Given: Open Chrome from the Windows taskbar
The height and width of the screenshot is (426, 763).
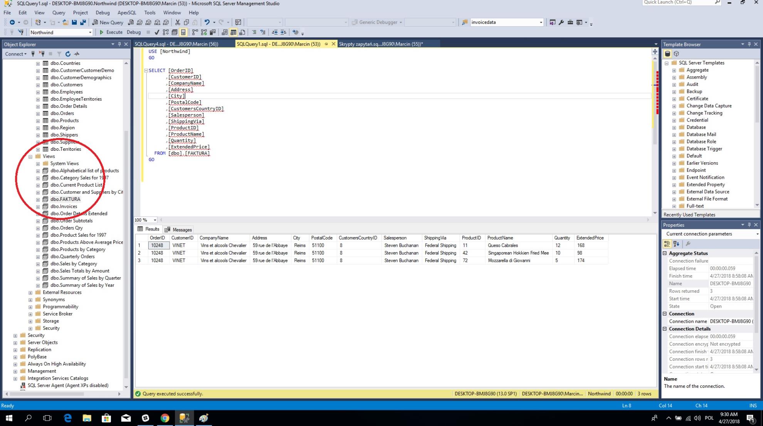Looking at the screenshot, I should [165, 418].
